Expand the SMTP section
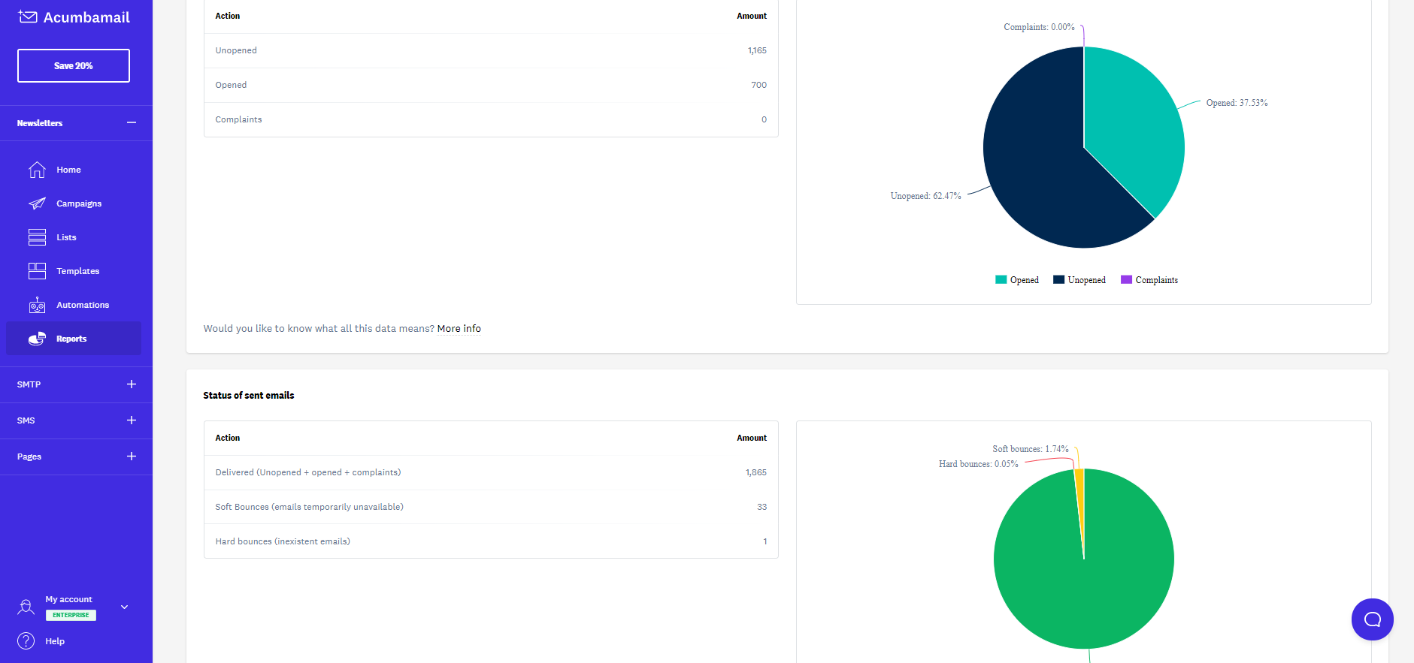This screenshot has height=663, width=1414. [132, 384]
